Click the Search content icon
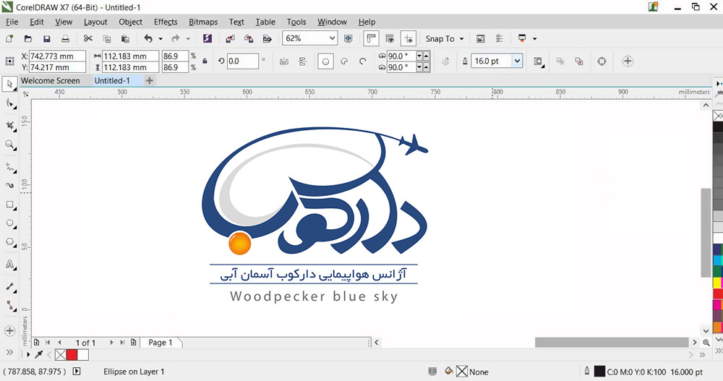Image resolution: width=723 pixels, height=381 pixels. tap(208, 39)
